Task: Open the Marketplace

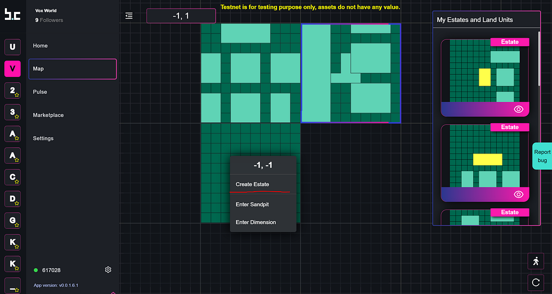Action: click(48, 115)
